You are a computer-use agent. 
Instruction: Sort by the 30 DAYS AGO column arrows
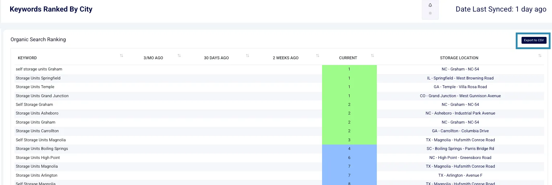247,56
